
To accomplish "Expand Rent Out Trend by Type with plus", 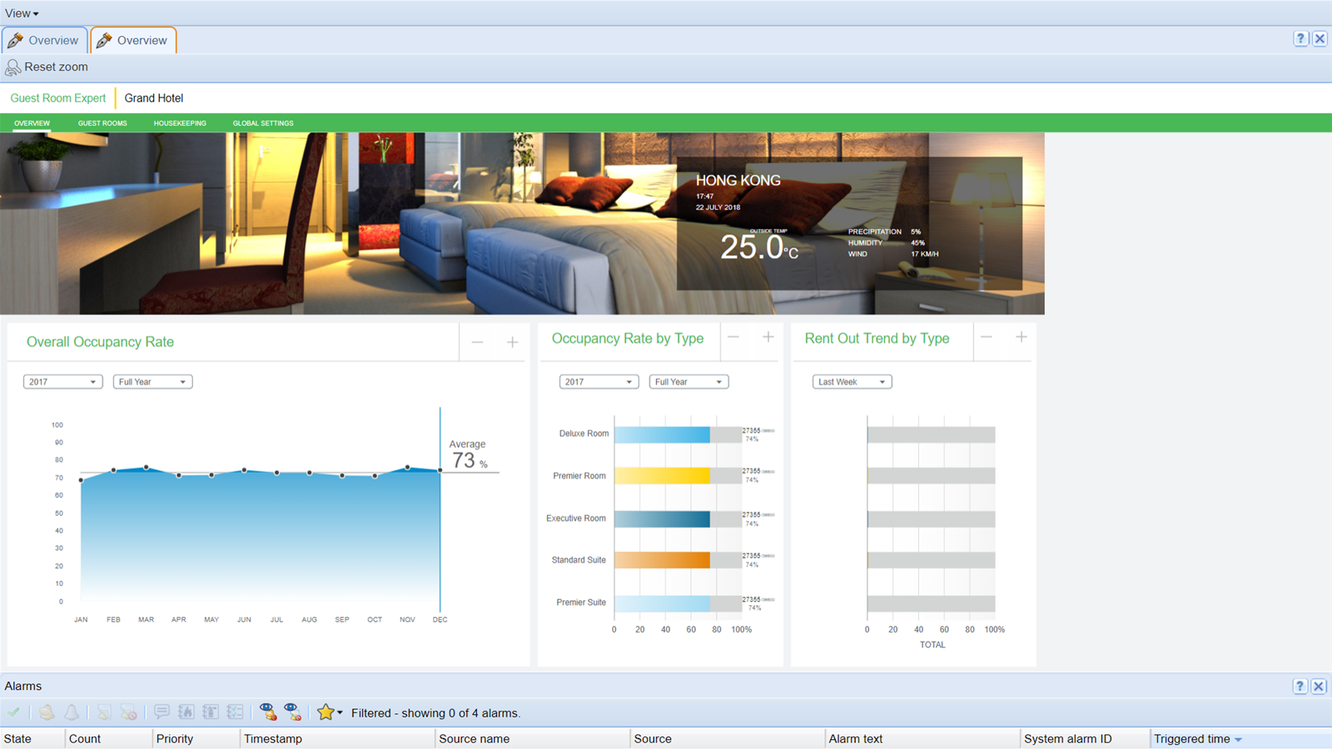I will click(x=1021, y=337).
